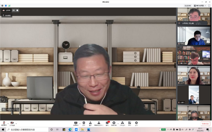The width and height of the screenshot is (212, 132).
Task: Click the Windows taskbar search box
Action: [x=27, y=129]
